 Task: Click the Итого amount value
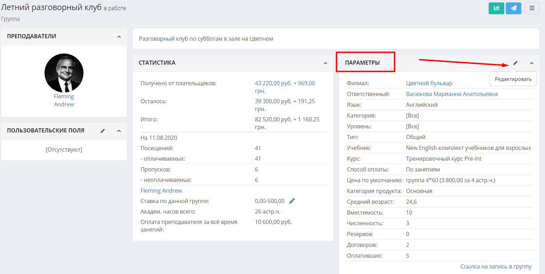(287, 123)
